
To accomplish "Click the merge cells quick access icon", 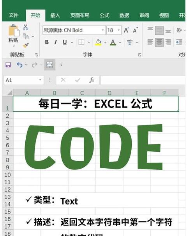I will pyautogui.click(x=50, y=65).
